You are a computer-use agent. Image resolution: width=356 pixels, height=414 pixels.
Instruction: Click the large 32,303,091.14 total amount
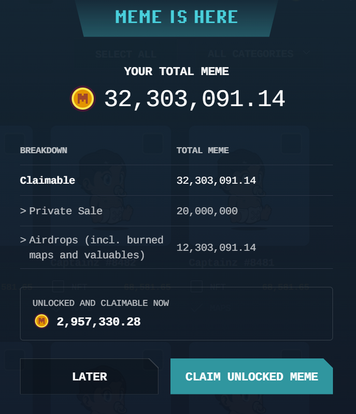click(194, 99)
